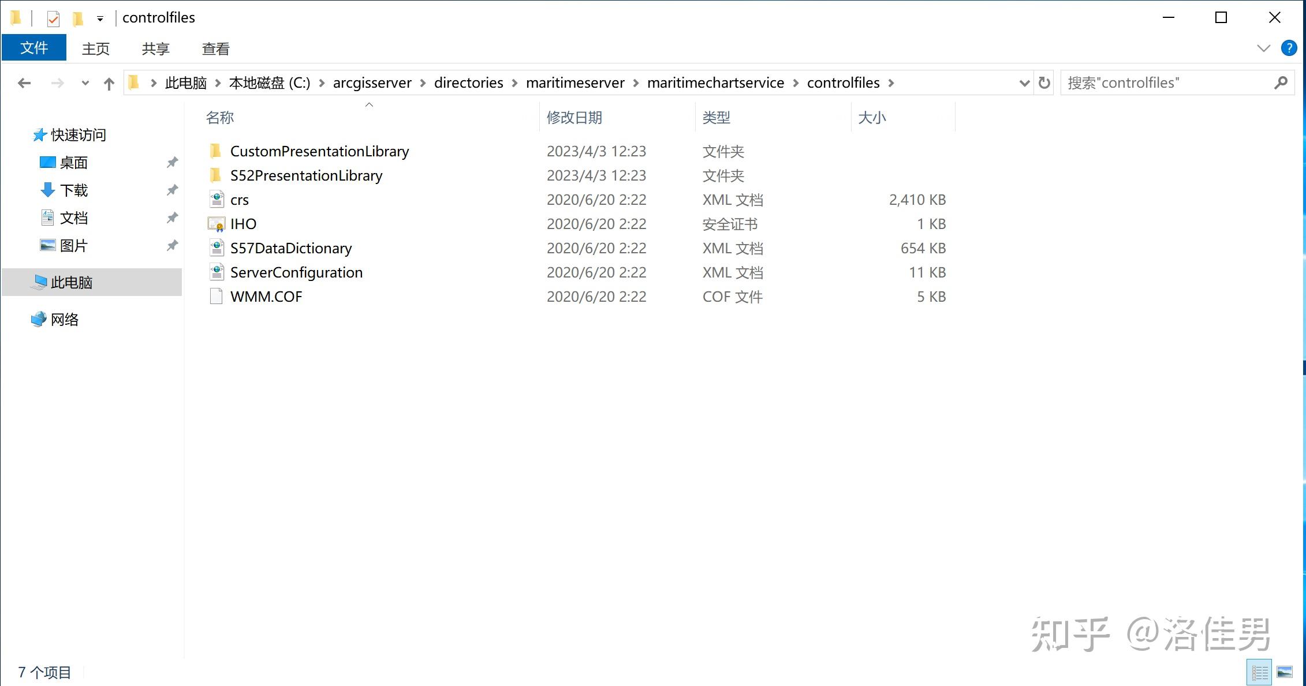The width and height of the screenshot is (1306, 686).
Task: Click the Help question mark icon
Action: (x=1288, y=48)
